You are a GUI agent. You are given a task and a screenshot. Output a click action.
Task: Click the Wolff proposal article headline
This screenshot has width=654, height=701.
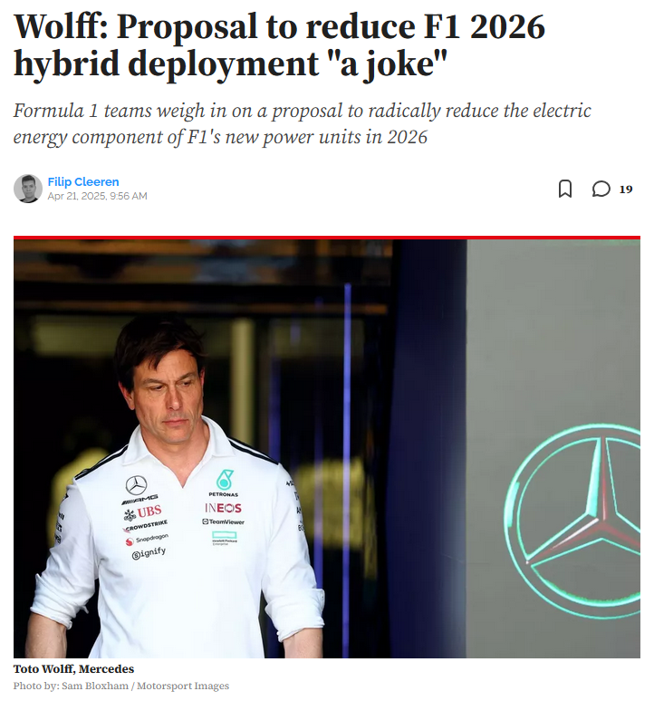(279, 45)
